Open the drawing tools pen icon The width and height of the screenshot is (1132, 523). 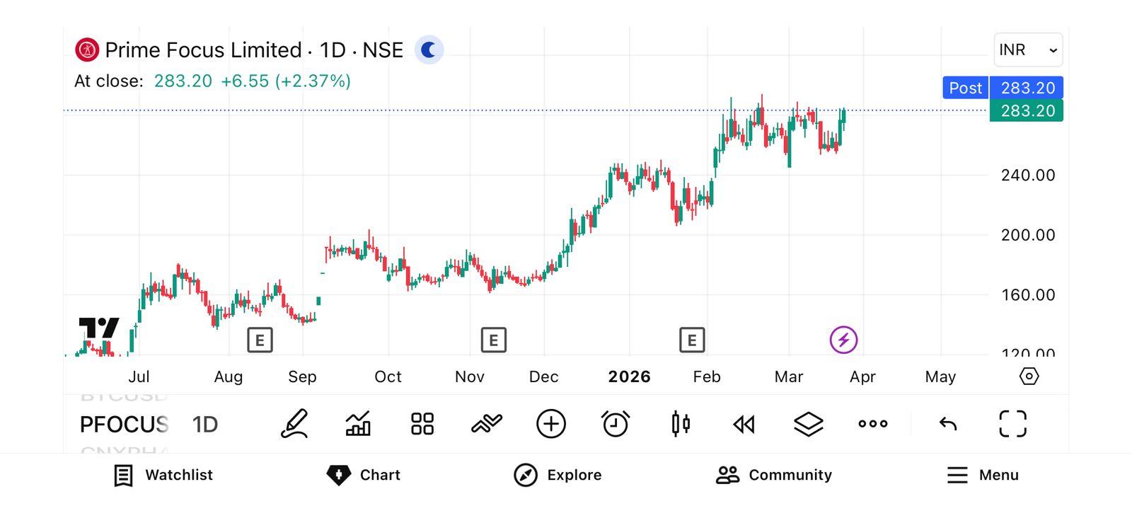(294, 424)
